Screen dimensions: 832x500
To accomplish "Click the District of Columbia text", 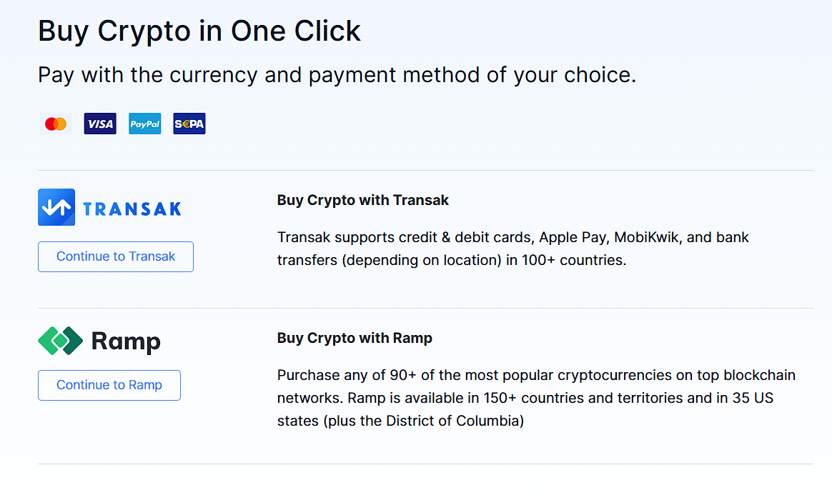I will click(452, 421).
